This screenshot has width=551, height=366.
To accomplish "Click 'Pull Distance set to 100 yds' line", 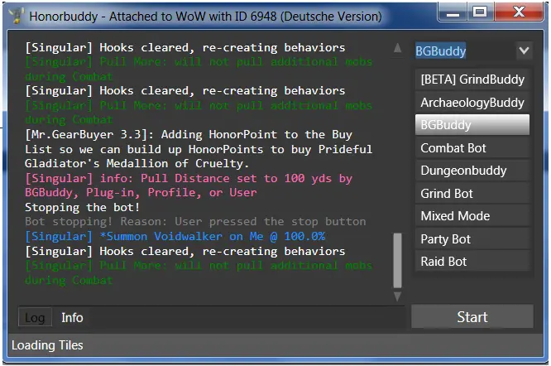I will [189, 185].
